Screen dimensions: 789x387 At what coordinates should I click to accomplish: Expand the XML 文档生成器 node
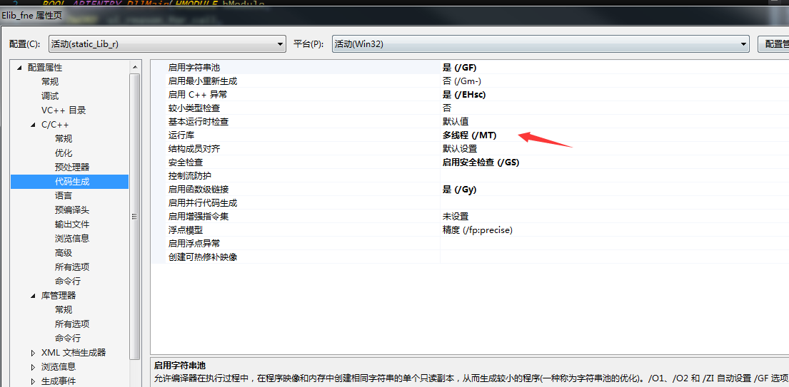tap(34, 353)
